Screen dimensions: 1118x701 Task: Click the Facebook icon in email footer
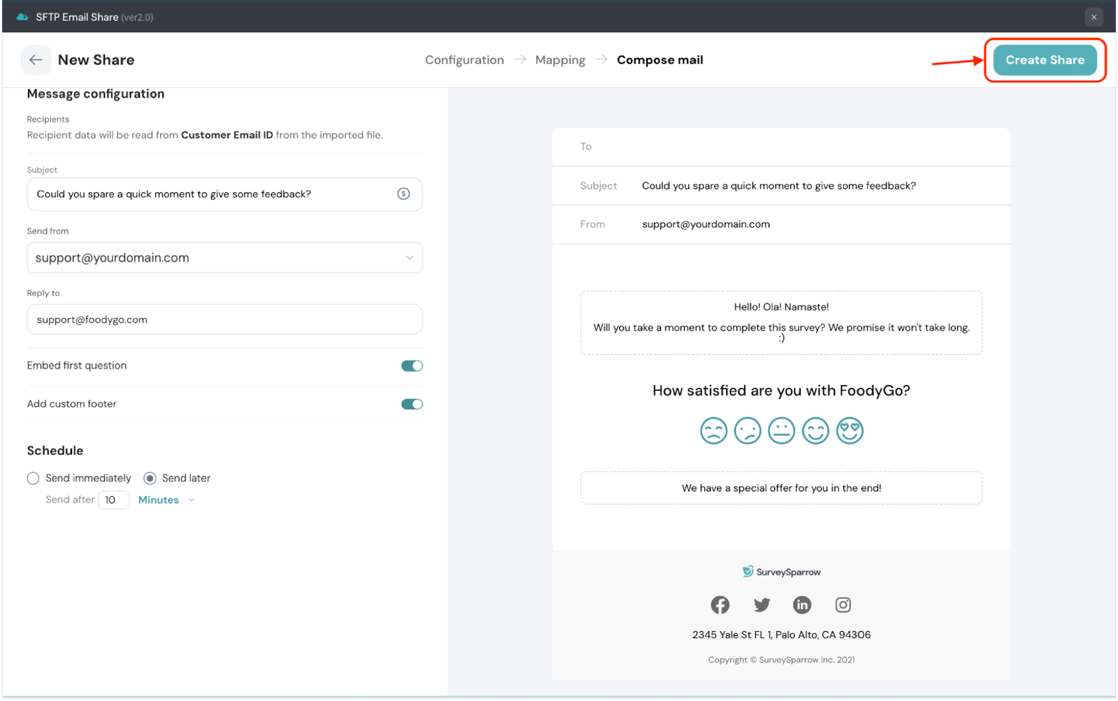pos(720,605)
